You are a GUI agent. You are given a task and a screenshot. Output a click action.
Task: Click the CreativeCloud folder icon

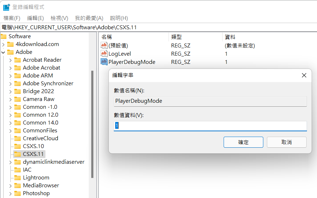18,138
